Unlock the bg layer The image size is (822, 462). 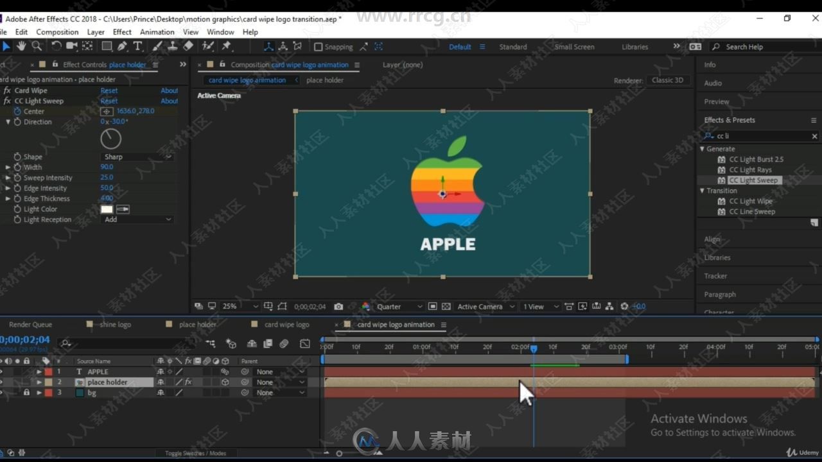point(26,393)
